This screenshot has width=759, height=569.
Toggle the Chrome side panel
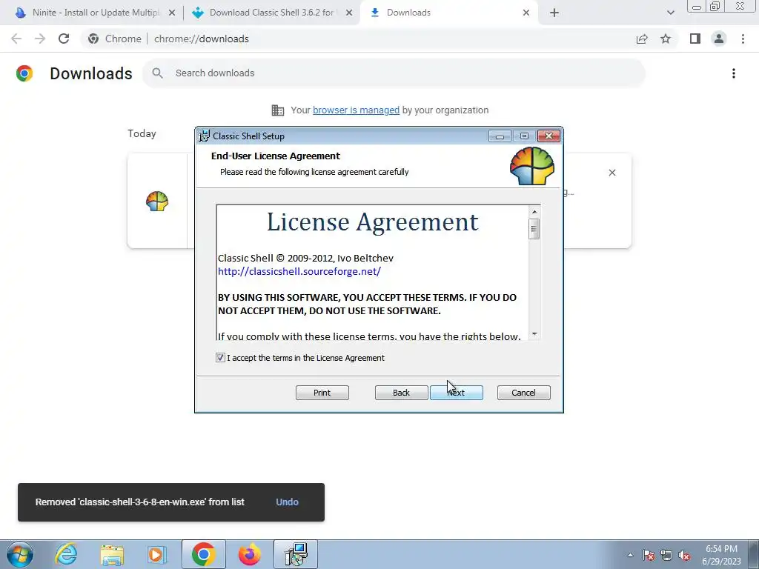coord(695,39)
